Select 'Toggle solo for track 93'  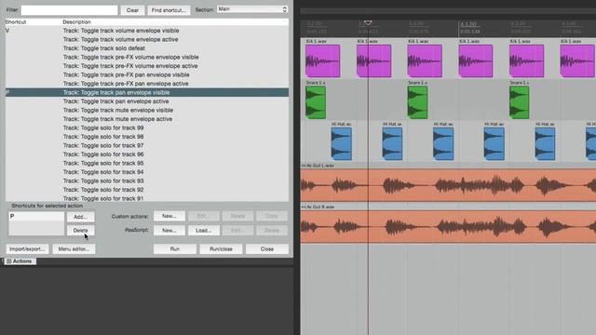147,181
